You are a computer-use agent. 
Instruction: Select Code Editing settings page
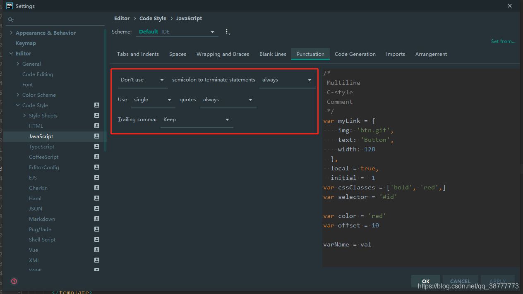point(38,74)
